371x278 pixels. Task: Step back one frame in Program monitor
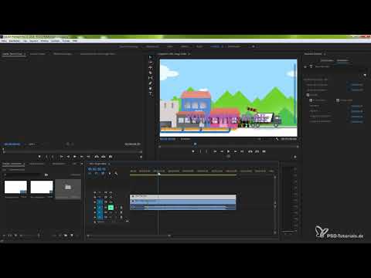[222, 151]
